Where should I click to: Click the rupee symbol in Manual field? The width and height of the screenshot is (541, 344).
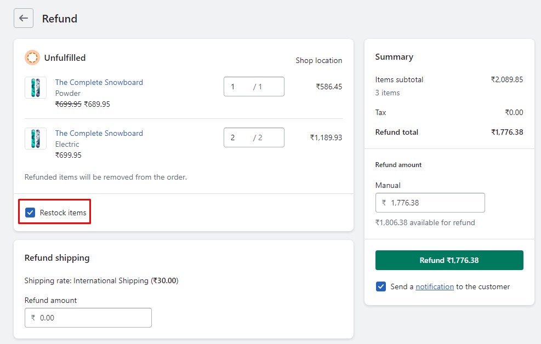click(384, 203)
